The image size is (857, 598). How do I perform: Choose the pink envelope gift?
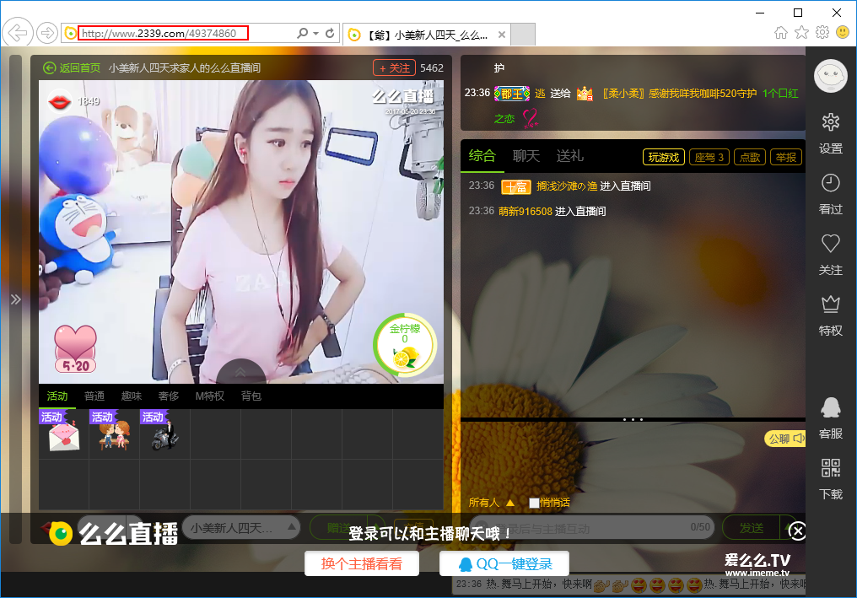click(x=63, y=434)
